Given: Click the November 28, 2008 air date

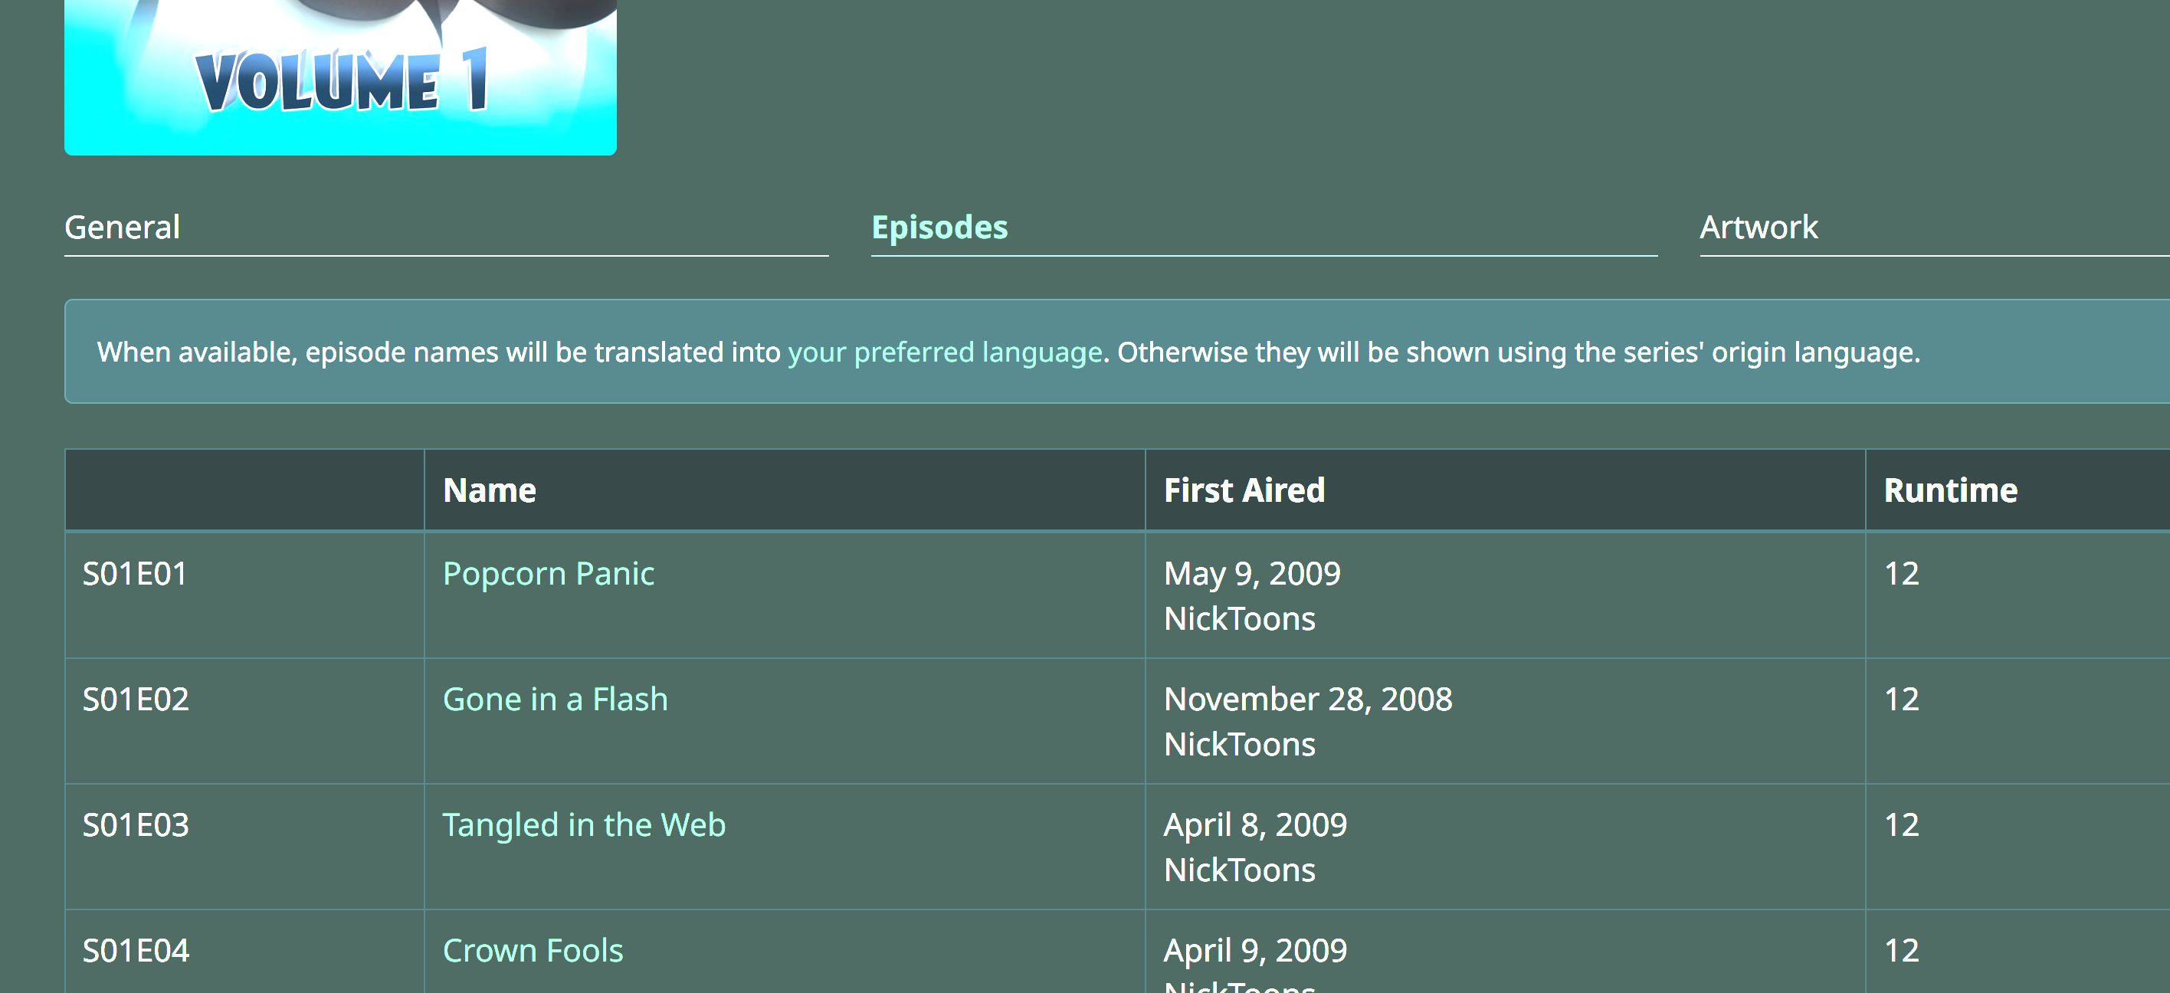Looking at the screenshot, I should point(1307,699).
